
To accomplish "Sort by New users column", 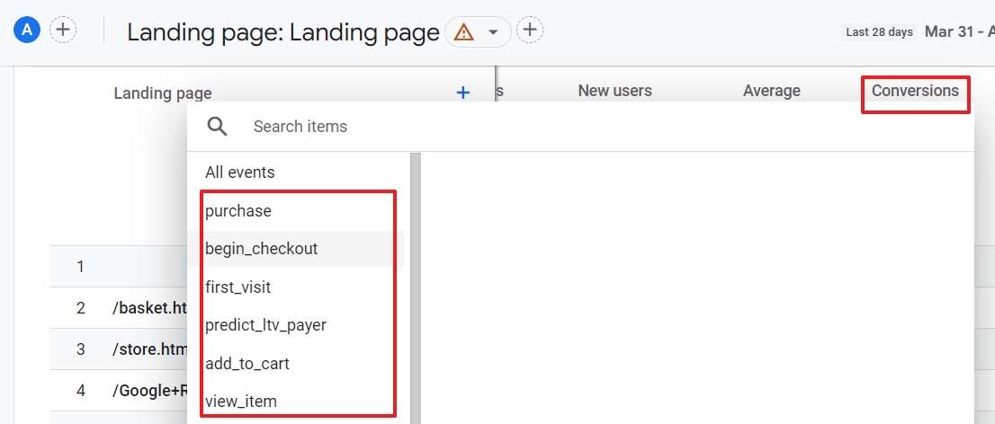I will point(614,91).
